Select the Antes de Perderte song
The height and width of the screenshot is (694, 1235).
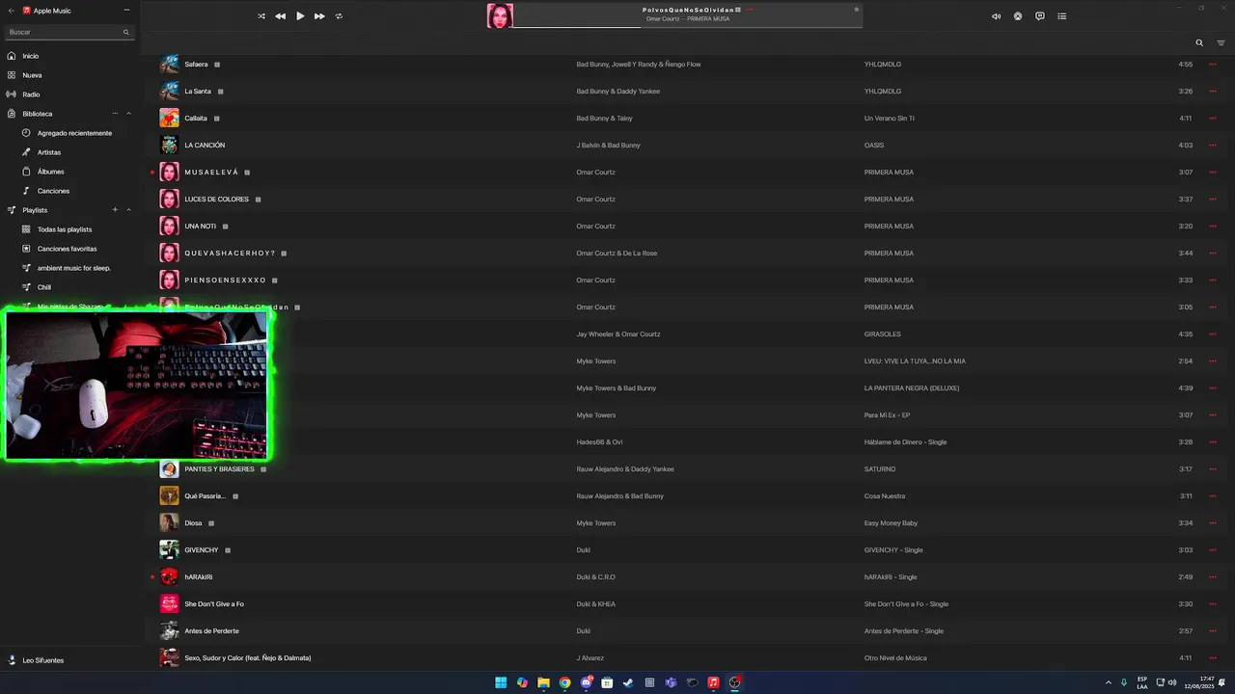(211, 631)
